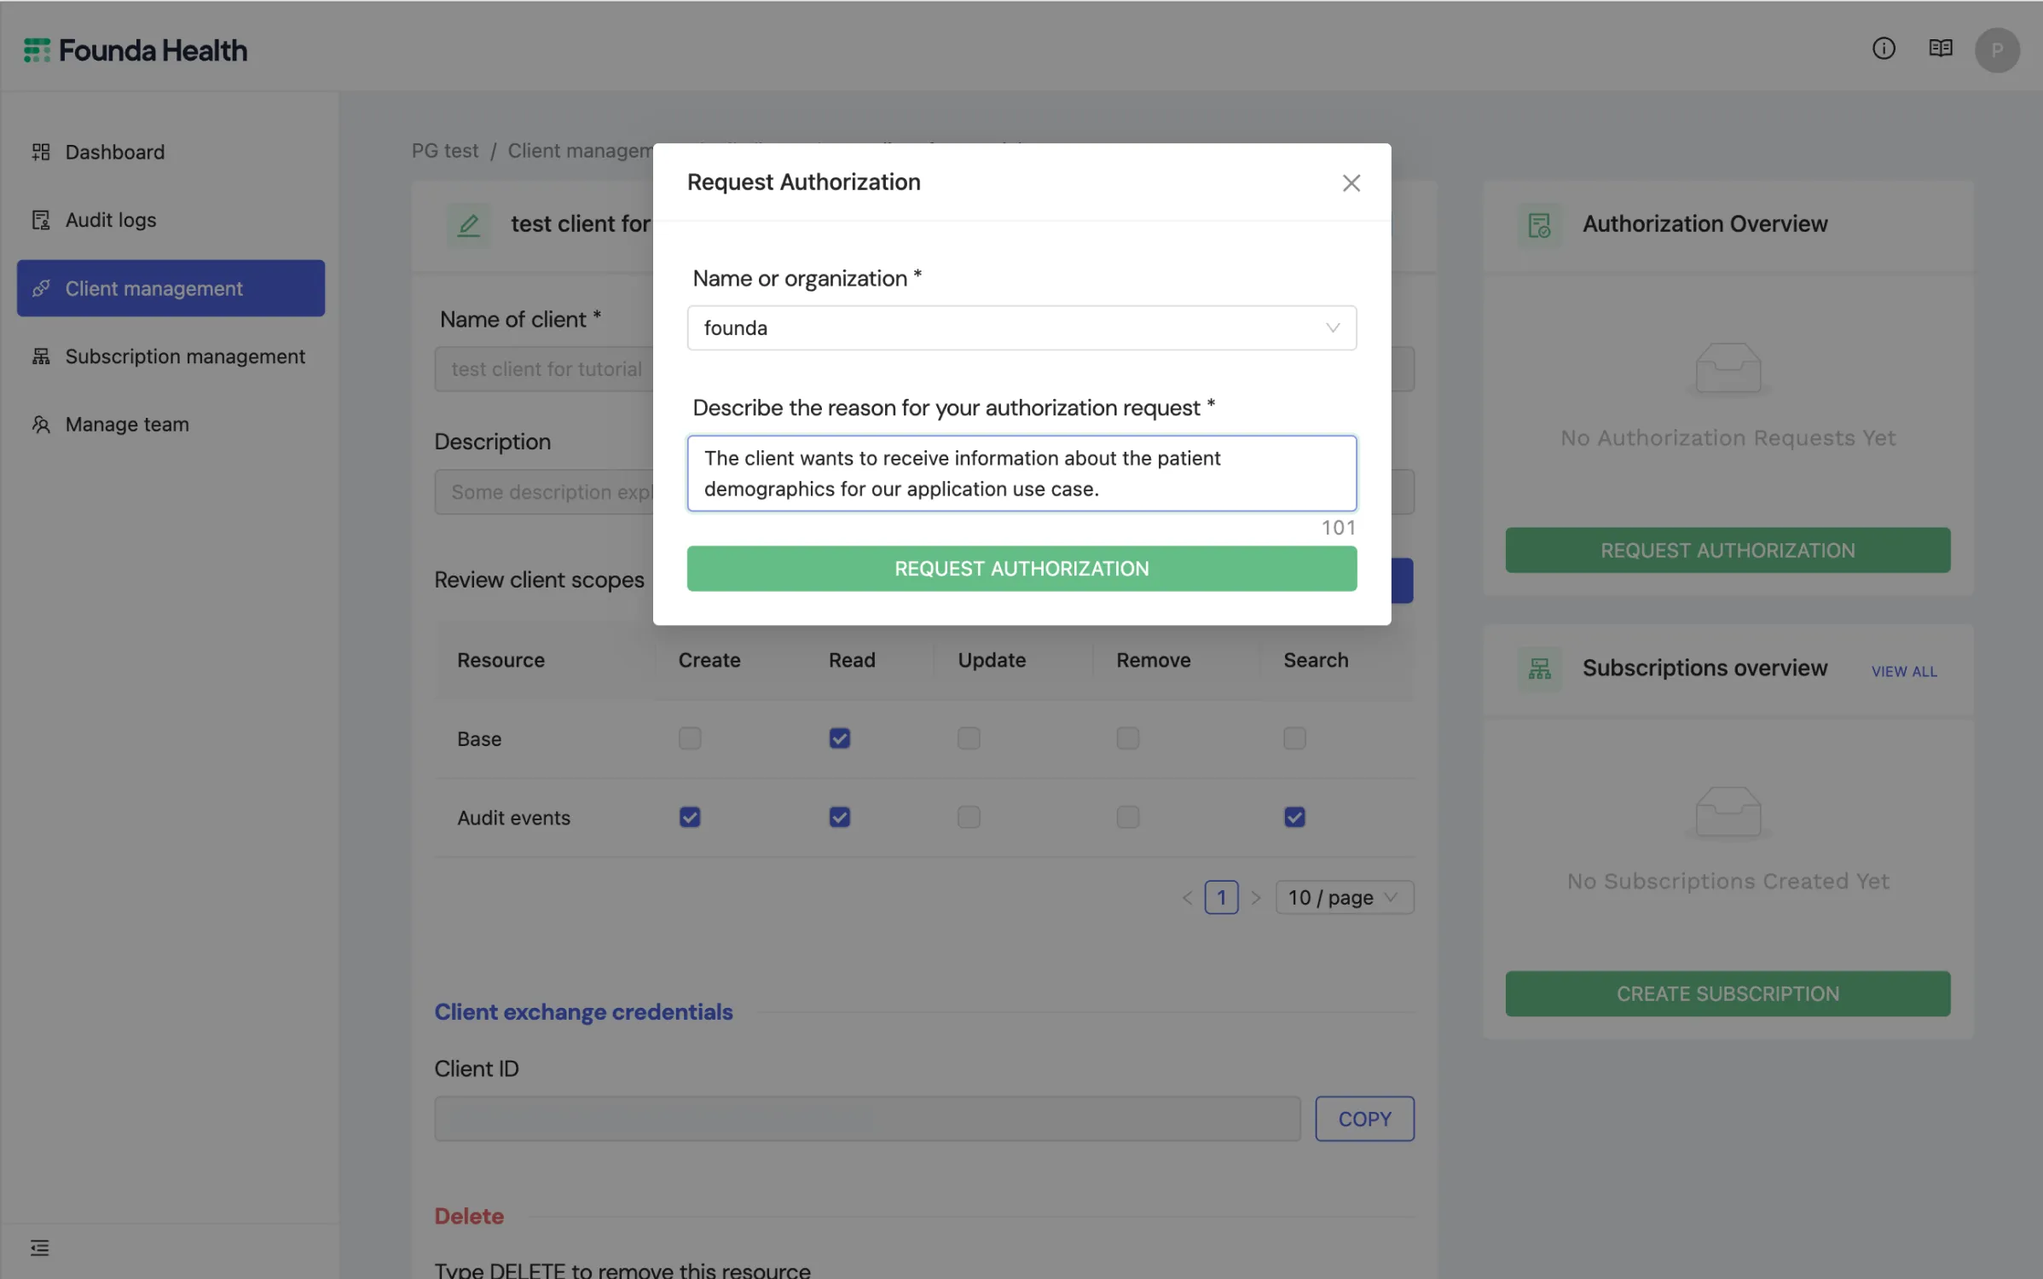Click the Authorization Overview document icon
Viewport: 2043px width, 1279px height.
[1540, 225]
